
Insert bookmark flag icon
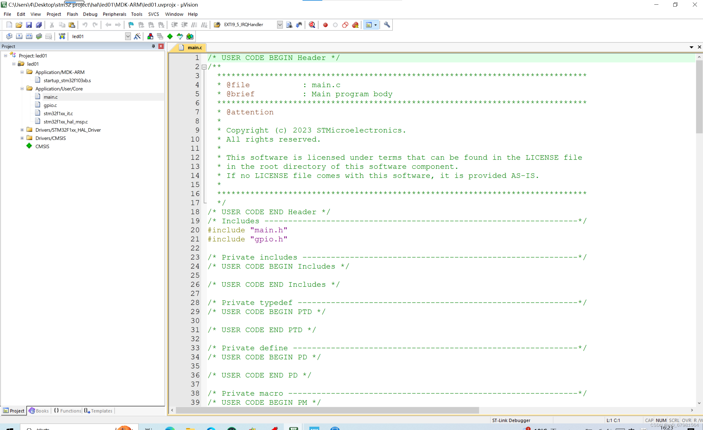pyautogui.click(x=131, y=25)
